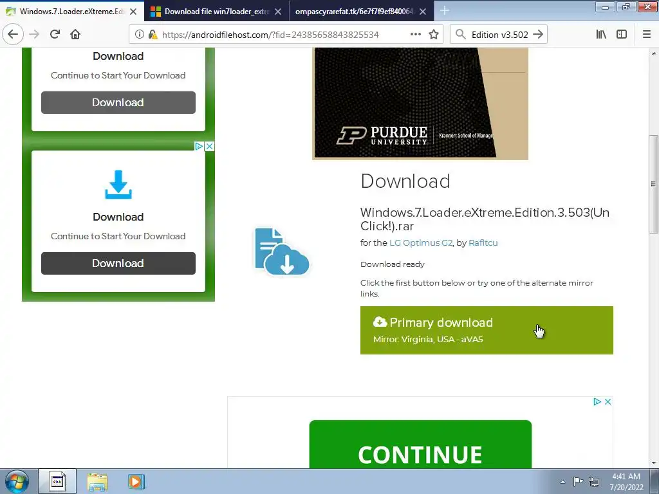Click AdChoices icon on CONTINUE ad
Viewport: 659px width, 494px height.
click(x=597, y=401)
